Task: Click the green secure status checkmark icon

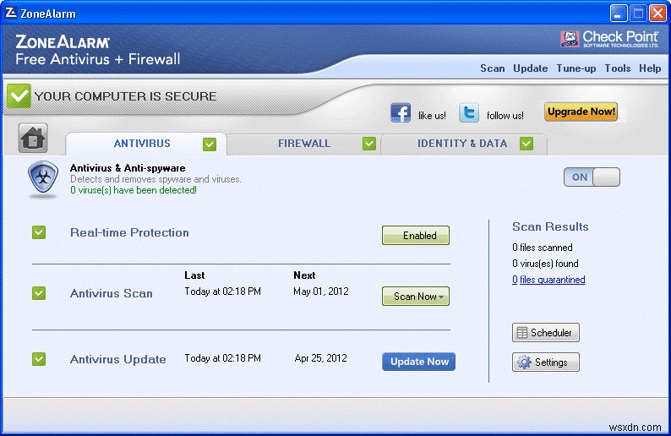Action: pyautogui.click(x=19, y=95)
